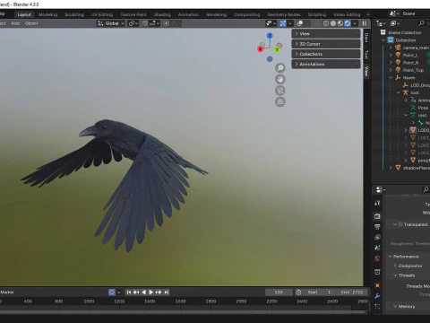The width and height of the screenshot is (430, 323).
Task: Click the zoom magnifier viewport navigation icon
Action: click(x=279, y=68)
